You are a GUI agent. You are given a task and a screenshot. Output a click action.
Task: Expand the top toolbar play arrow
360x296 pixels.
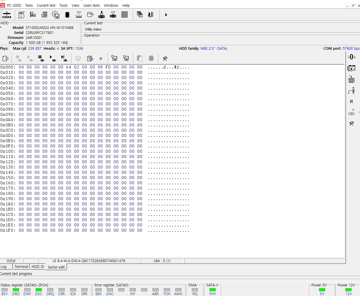tap(166, 15)
